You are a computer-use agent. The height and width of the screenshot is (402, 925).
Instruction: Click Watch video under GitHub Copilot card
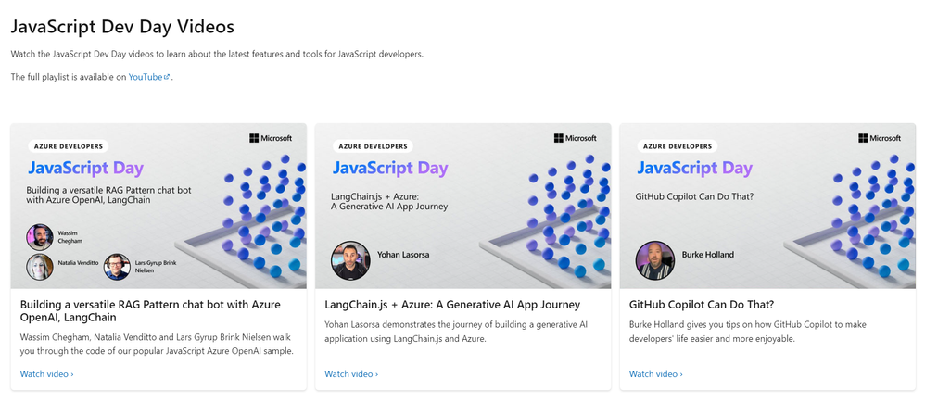pos(656,374)
